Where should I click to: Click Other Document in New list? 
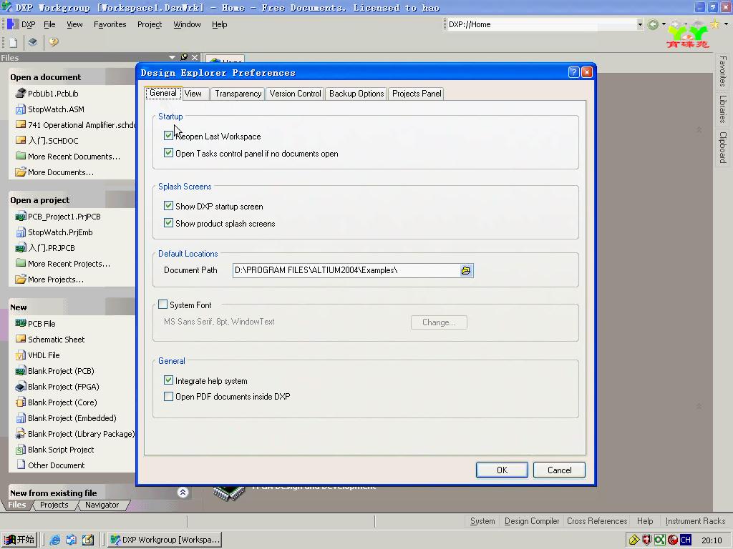(56, 465)
